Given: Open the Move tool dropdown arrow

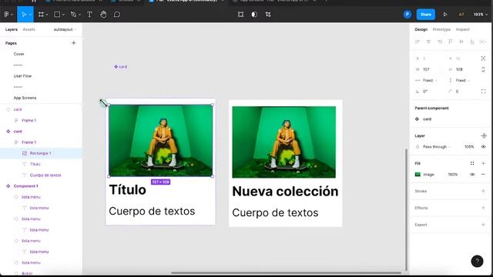Looking at the screenshot, I should [31, 15].
